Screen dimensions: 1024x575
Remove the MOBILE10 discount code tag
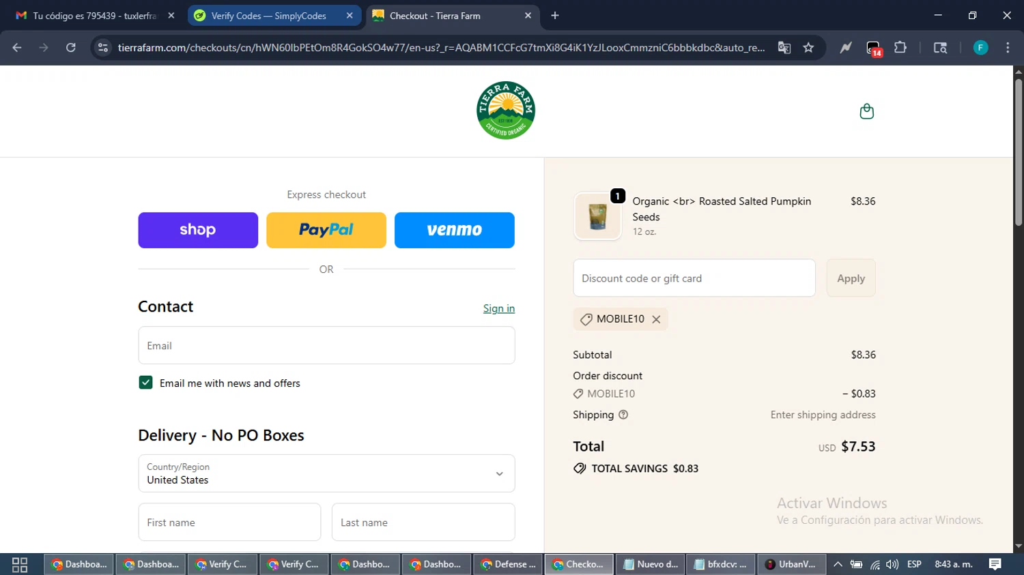656,319
